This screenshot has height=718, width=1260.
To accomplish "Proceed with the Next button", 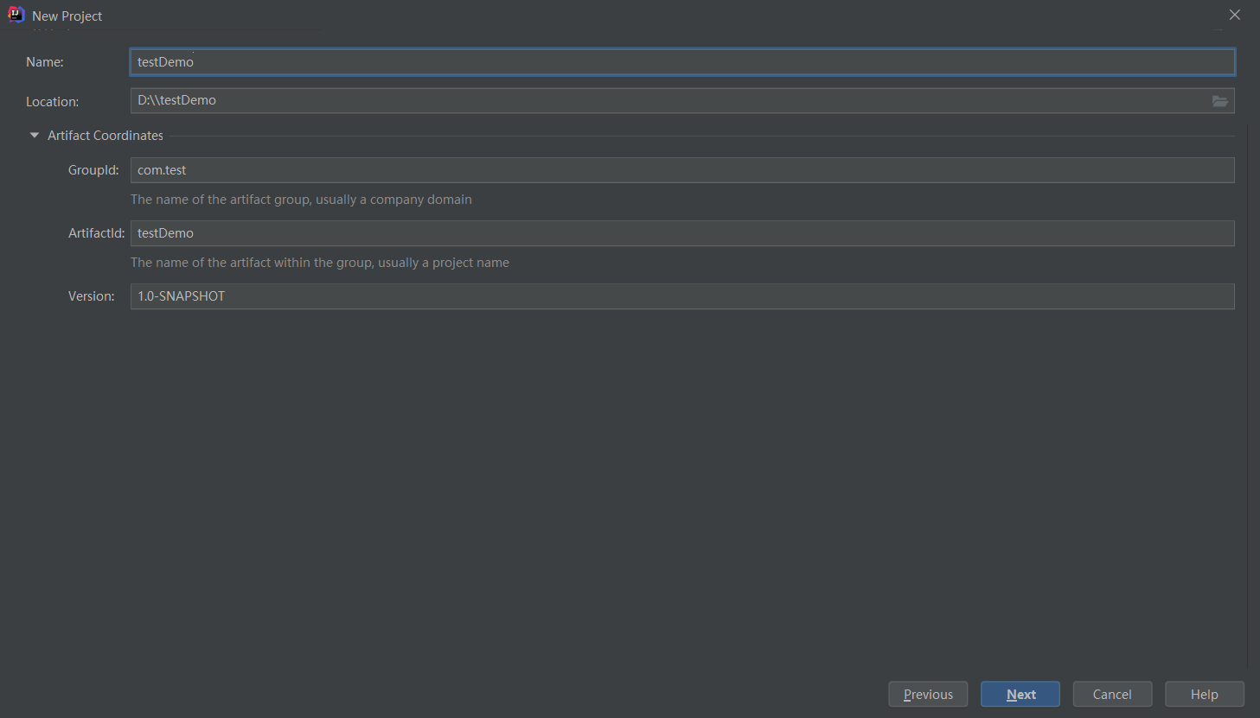I will [1020, 694].
